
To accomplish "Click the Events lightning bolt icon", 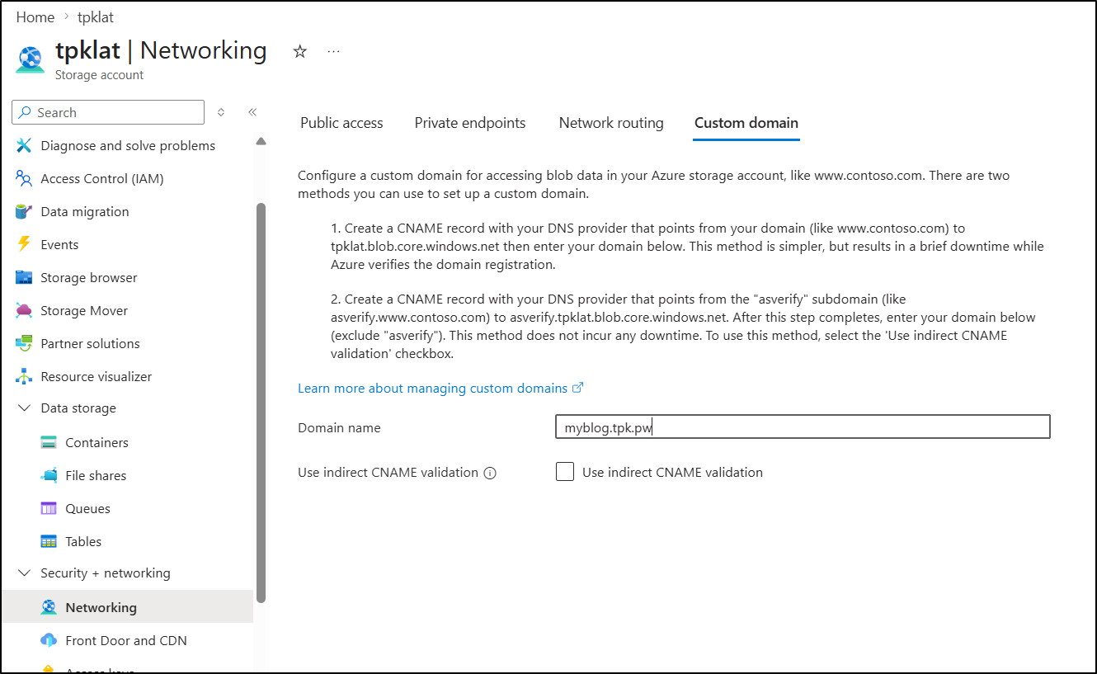I will click(x=24, y=244).
